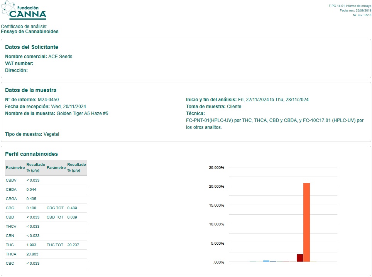Click the 10.000% axis label
Viewport: 372px width, 277px height.
coord(216,224)
